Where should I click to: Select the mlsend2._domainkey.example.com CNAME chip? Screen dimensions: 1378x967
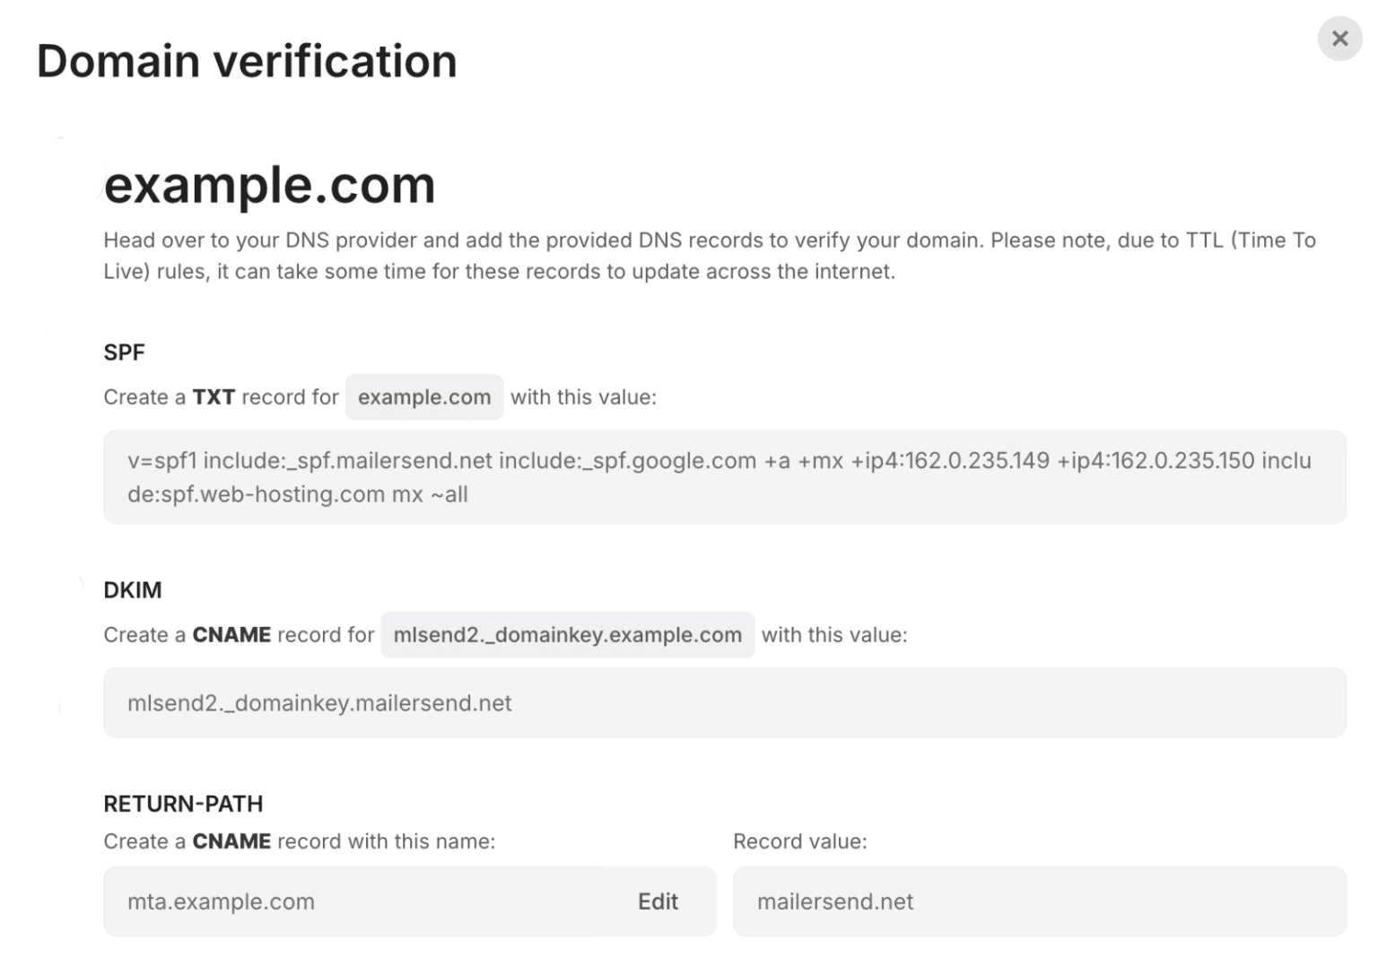pos(567,634)
